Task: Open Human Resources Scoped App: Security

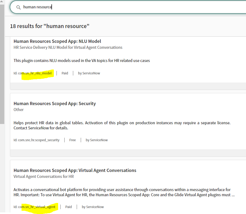Action: pyautogui.click(x=55, y=103)
